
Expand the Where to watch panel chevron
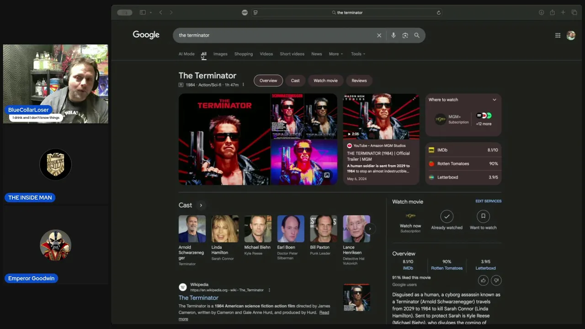(x=494, y=100)
